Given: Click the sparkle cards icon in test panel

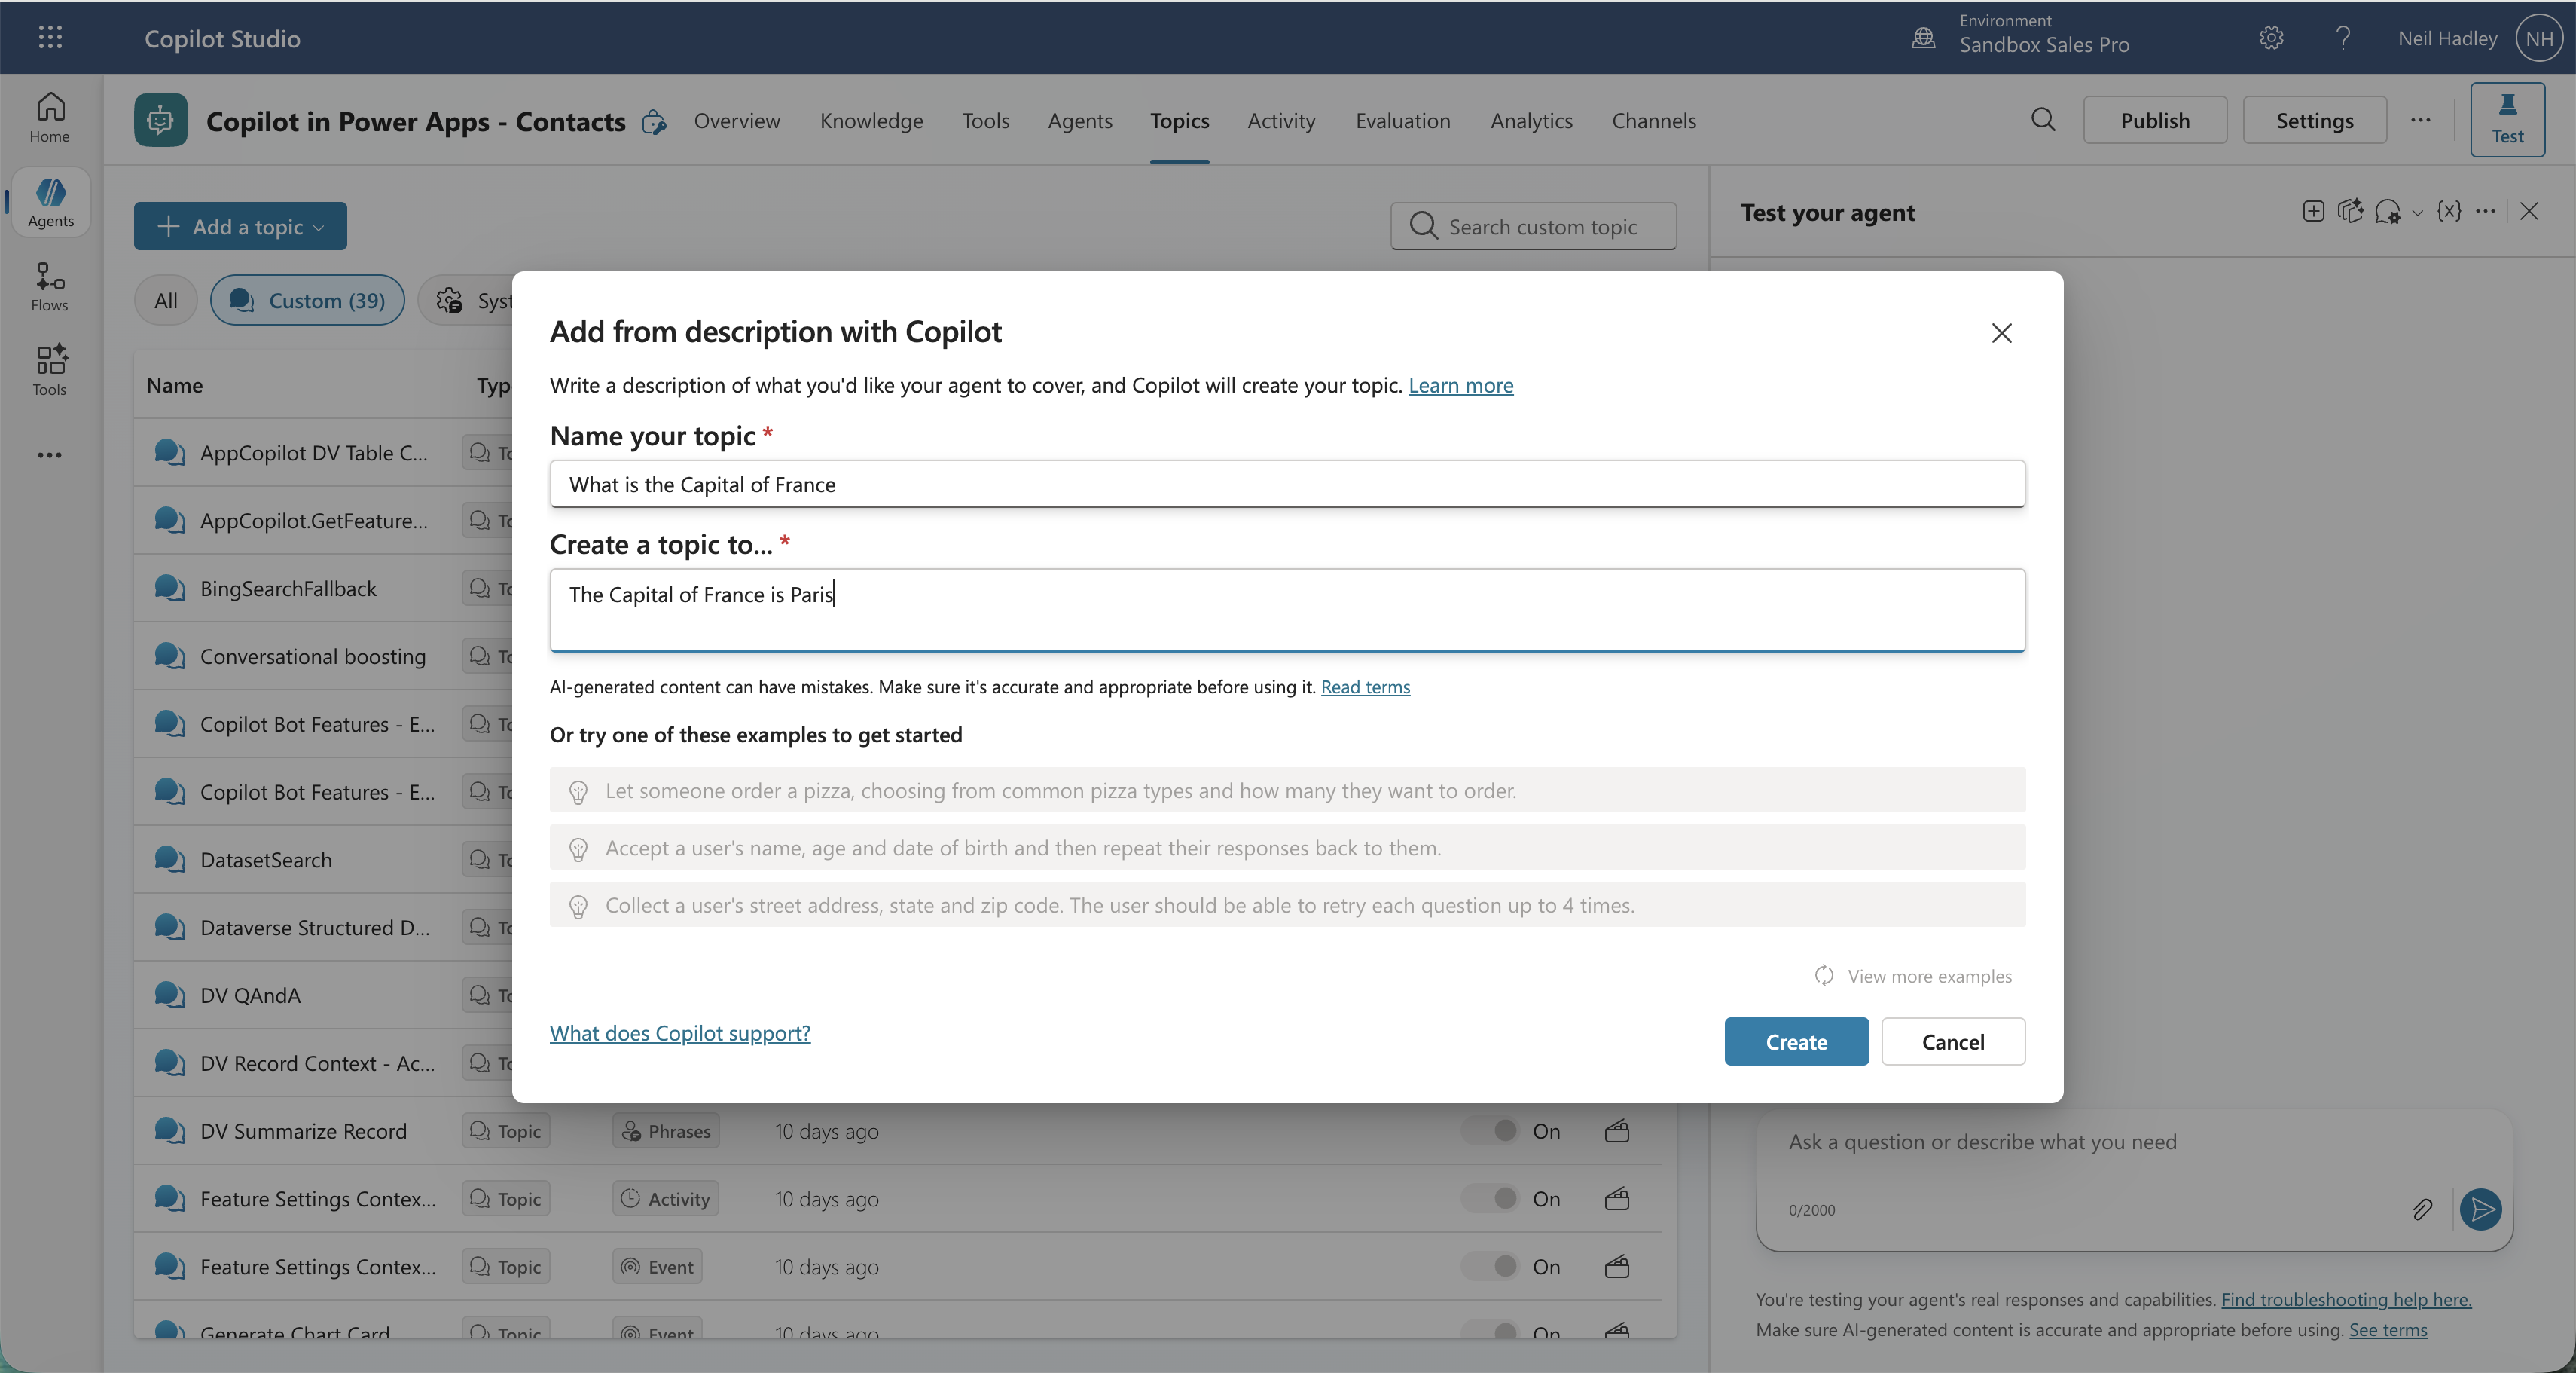Looking at the screenshot, I should point(2350,211).
